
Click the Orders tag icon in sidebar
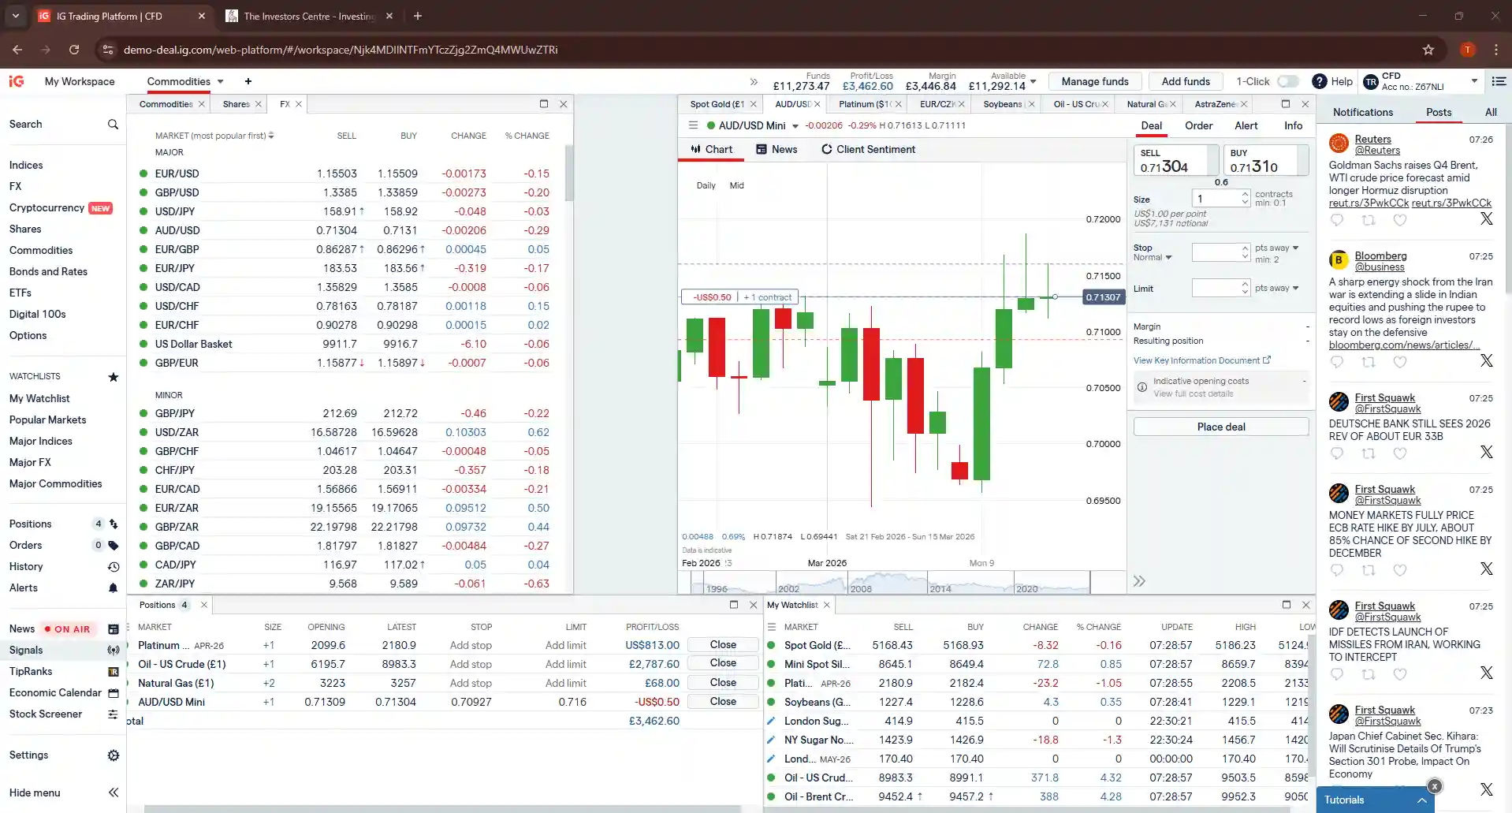(x=114, y=545)
